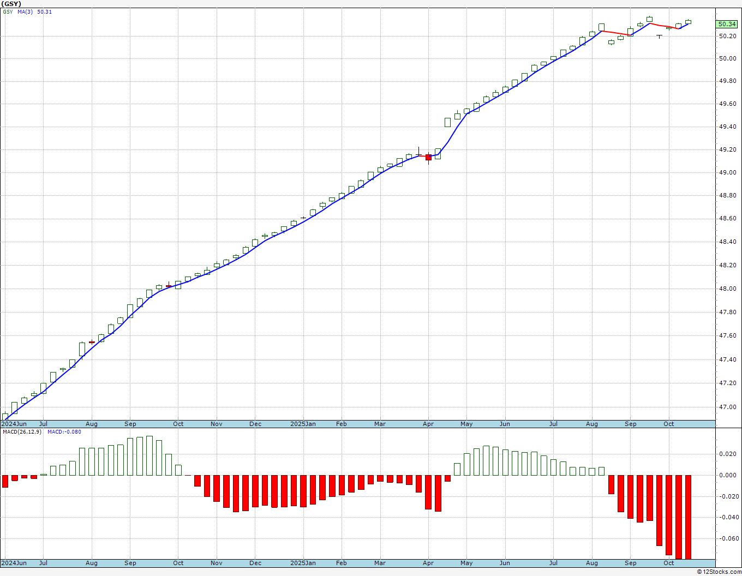Click the red candlestick at April 2025
This screenshot has height=576, width=742.
tap(428, 157)
